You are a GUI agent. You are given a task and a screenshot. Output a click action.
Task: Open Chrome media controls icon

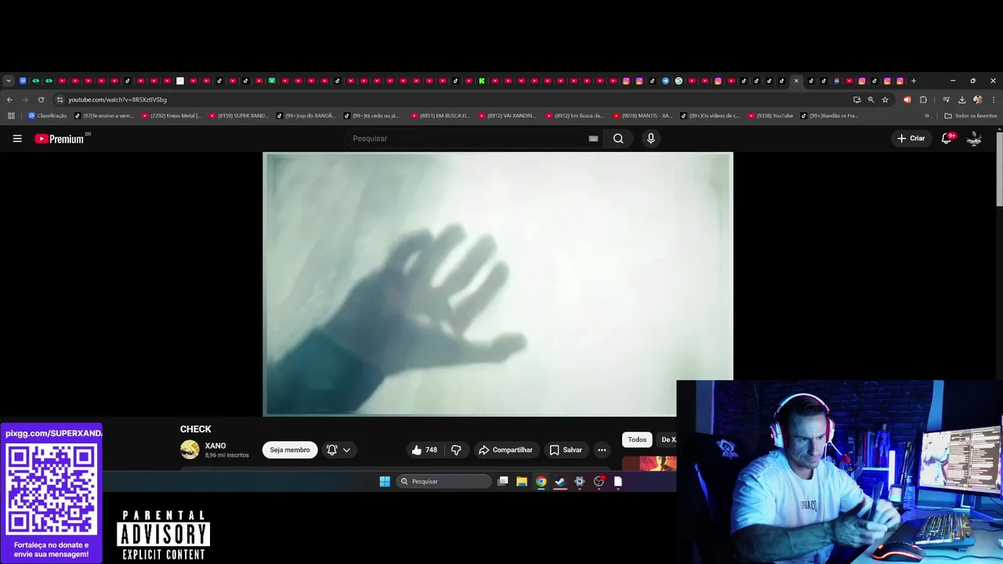pyautogui.click(x=947, y=99)
